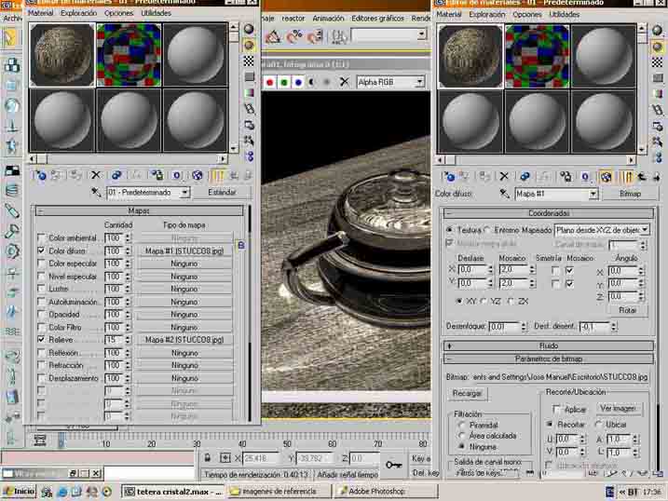The width and height of the screenshot is (668, 501).
Task: Click arrow select tool in left main toolbar
Action: [x=10, y=37]
